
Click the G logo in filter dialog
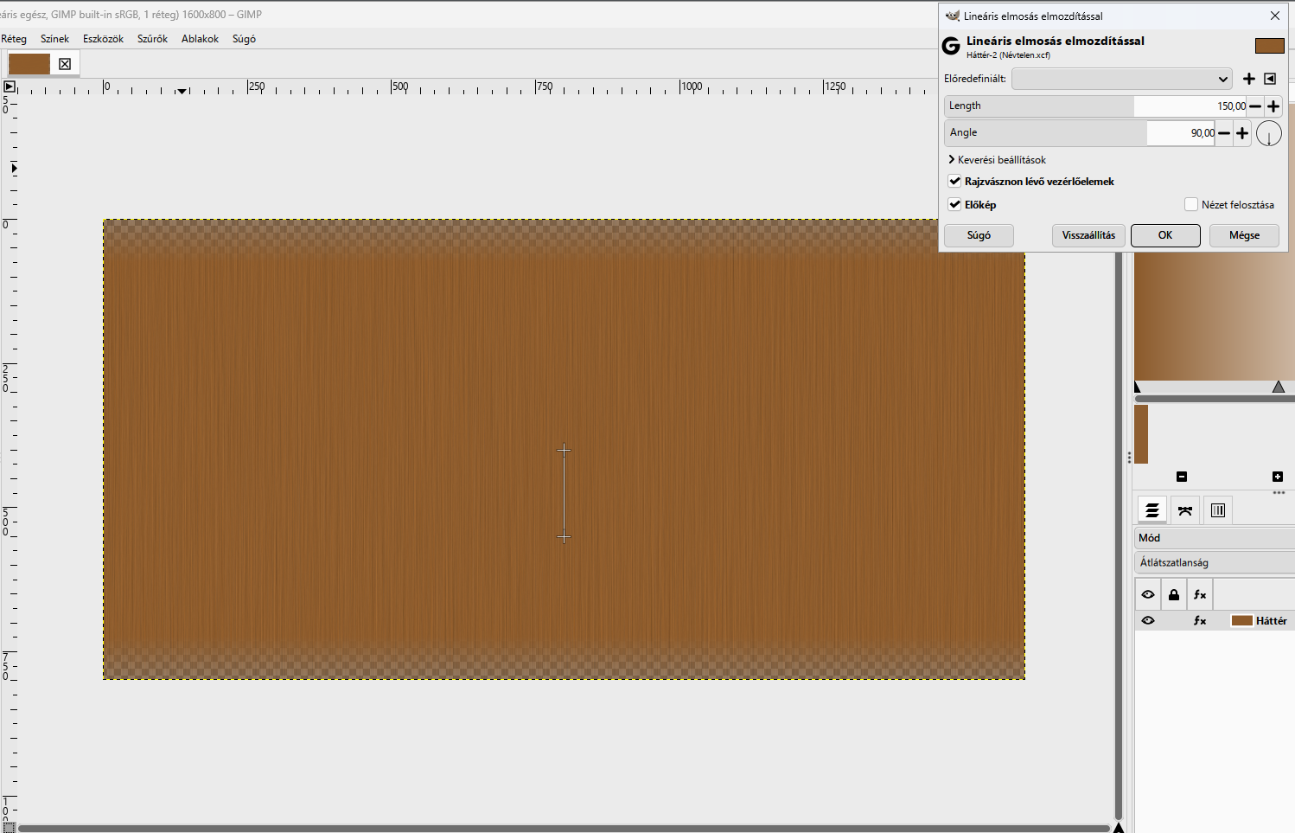tap(951, 47)
